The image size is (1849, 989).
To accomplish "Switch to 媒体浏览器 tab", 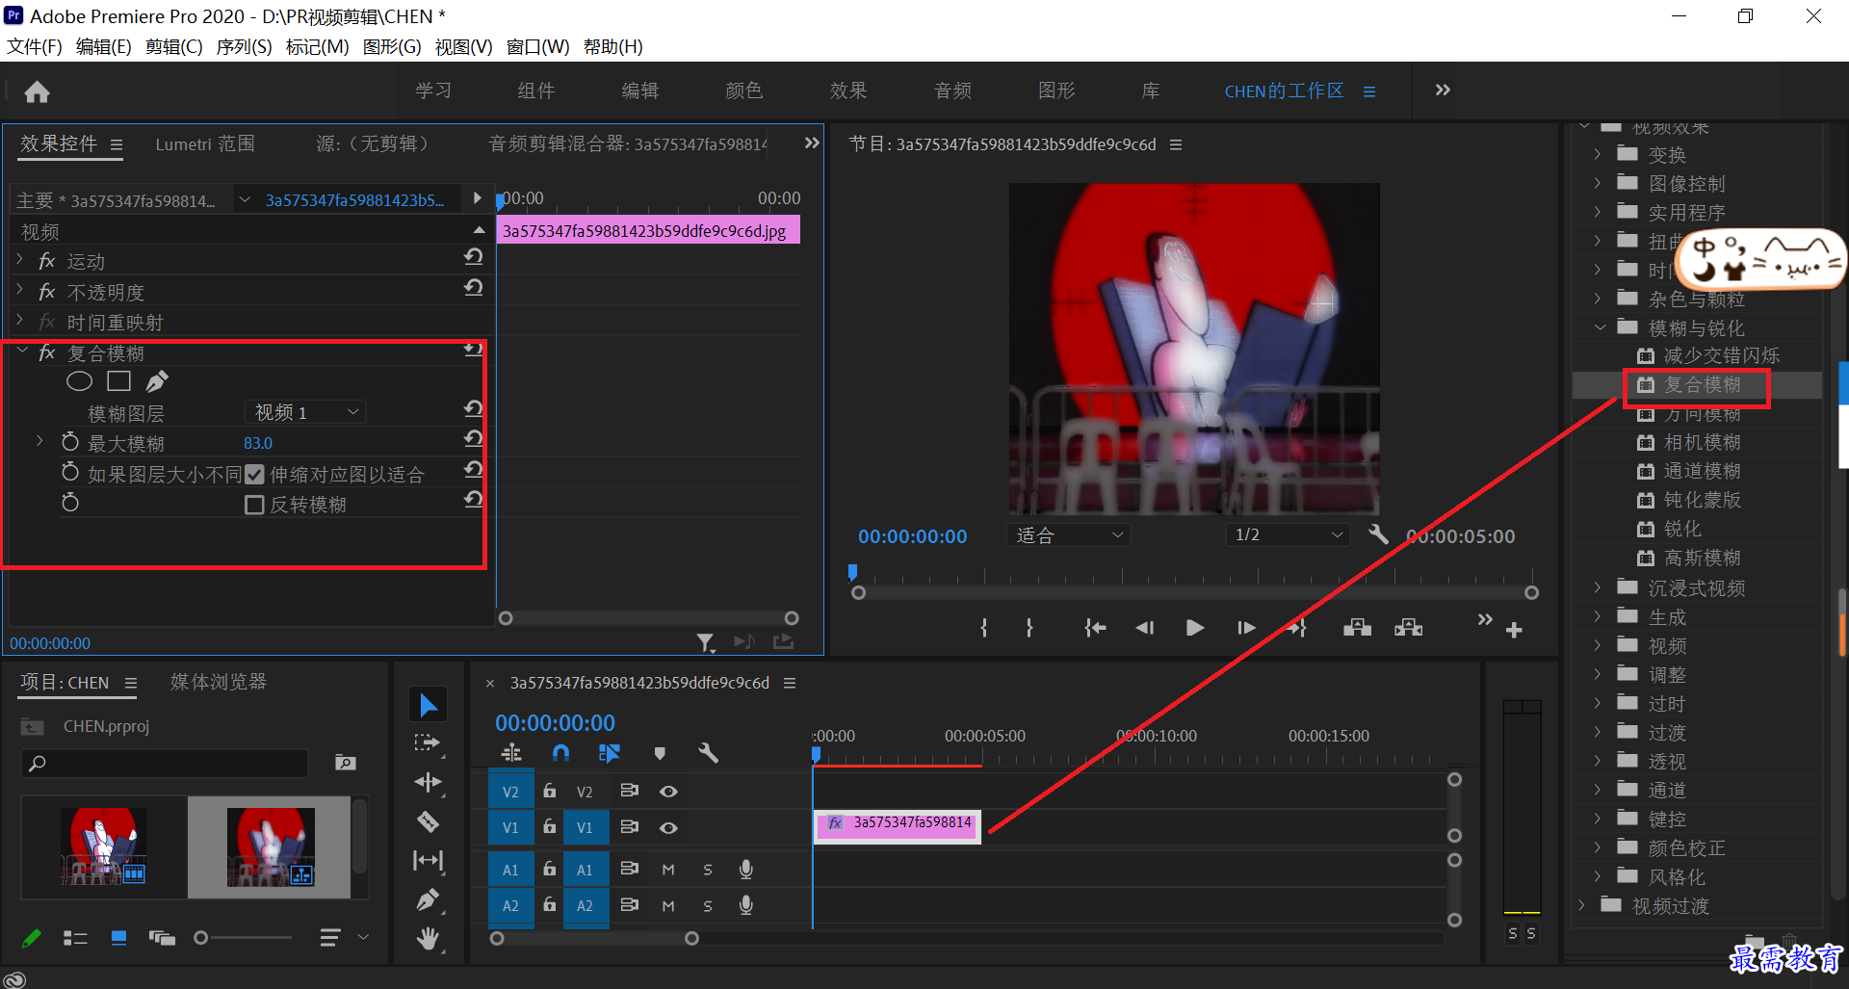I will pyautogui.click(x=219, y=682).
